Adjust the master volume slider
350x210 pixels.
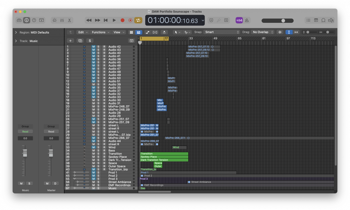pyautogui.click(x=278, y=21)
